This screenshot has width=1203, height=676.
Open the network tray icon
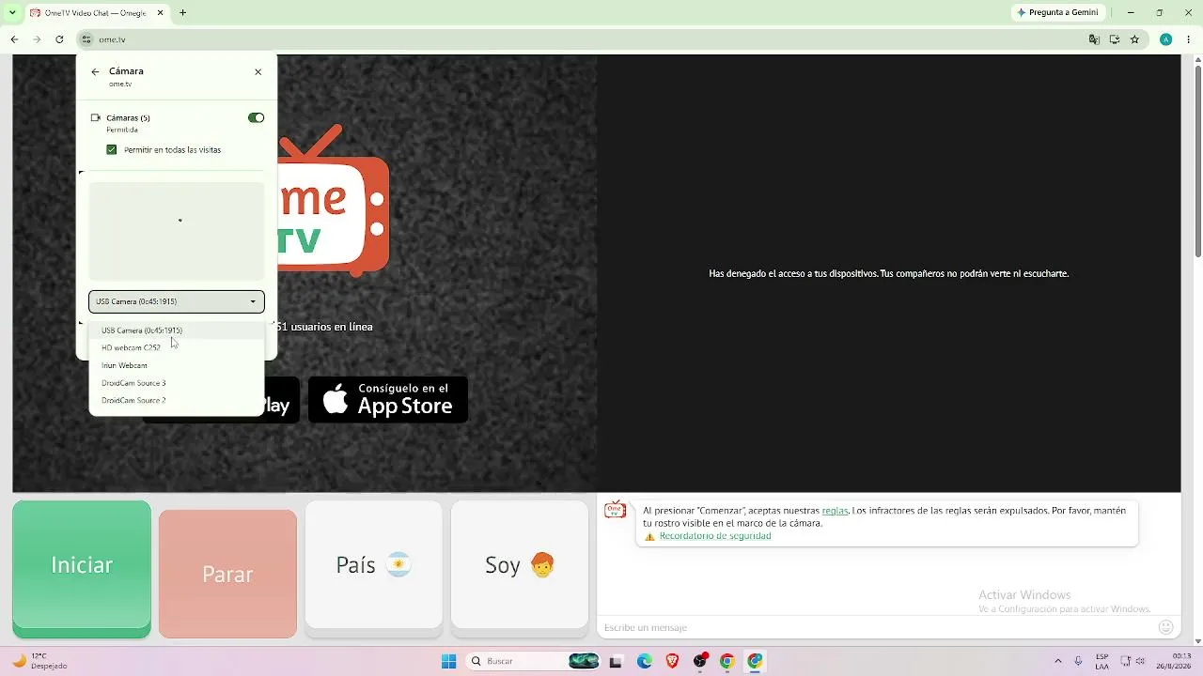point(1125,661)
